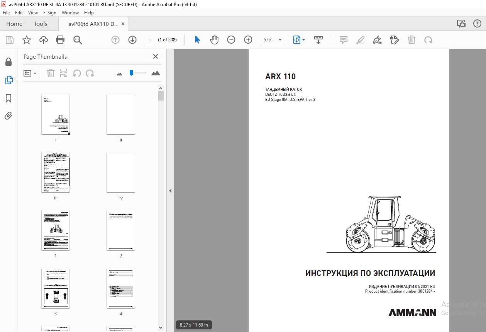Viewport: 486px width, 332px height.
Task: Select the avP06td ARX110 document tab
Action: point(93,24)
